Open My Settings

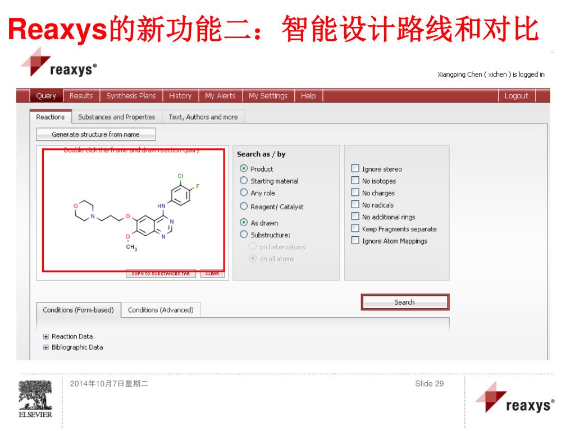pyautogui.click(x=268, y=95)
